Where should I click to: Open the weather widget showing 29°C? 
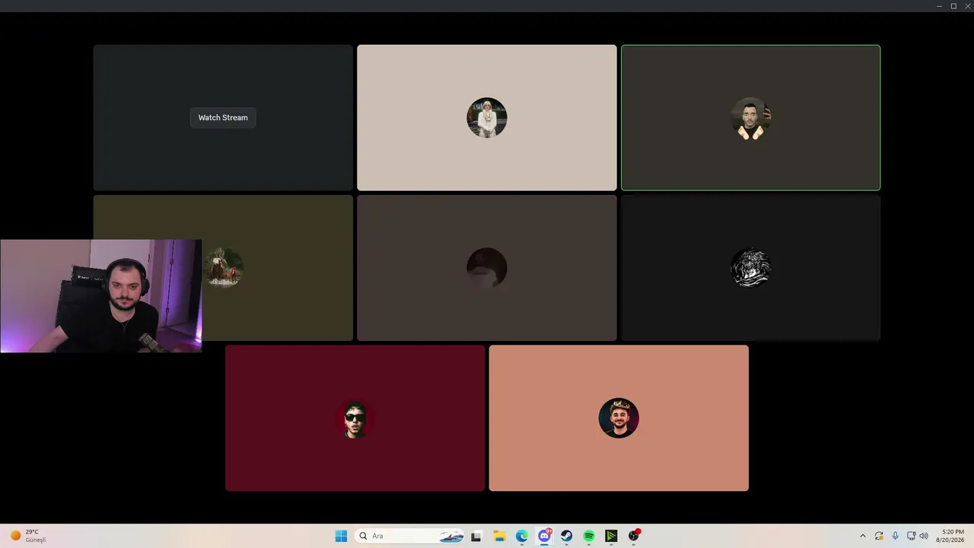tap(27, 536)
